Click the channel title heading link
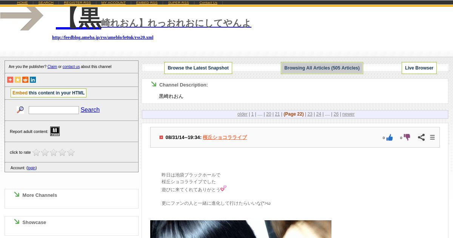This screenshot has height=238, width=453. 154,18
